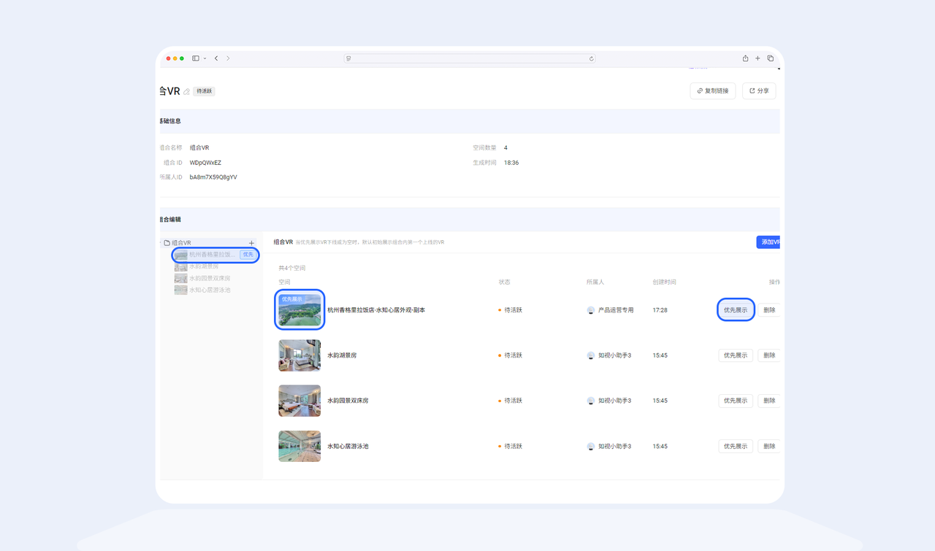Viewport: 935px width, 551px height.
Task: Open the sidebar dropdown chevron in browser toolbar
Action: [x=205, y=58]
